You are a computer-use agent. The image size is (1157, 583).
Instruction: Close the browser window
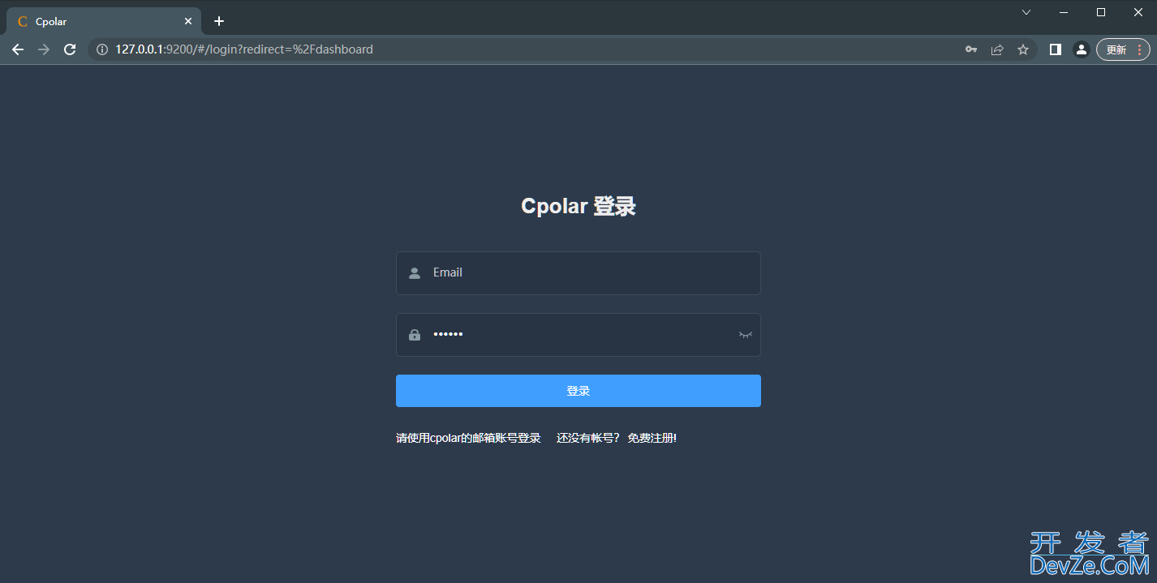click(1138, 12)
